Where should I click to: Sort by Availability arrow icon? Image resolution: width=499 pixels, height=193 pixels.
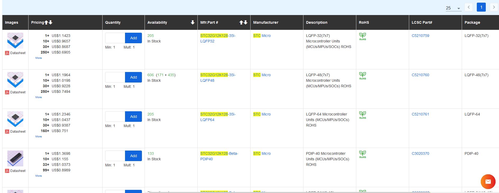click(x=193, y=22)
